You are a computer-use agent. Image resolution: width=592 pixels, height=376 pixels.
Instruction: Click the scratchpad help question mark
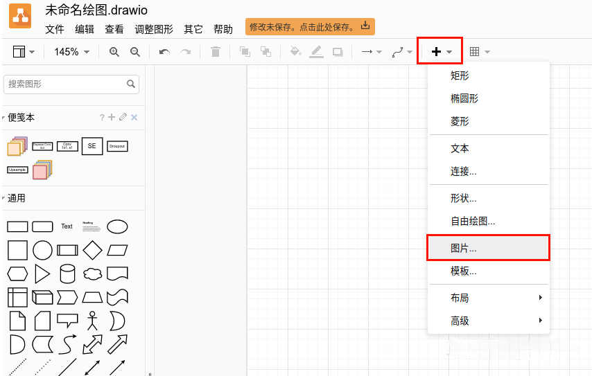point(102,118)
